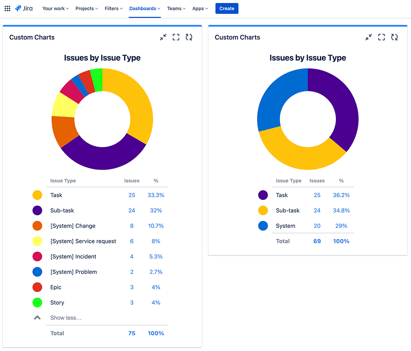This screenshot has height=351, width=411.
Task: Enter fullscreen on left Custom Charts gadget
Action: point(176,37)
